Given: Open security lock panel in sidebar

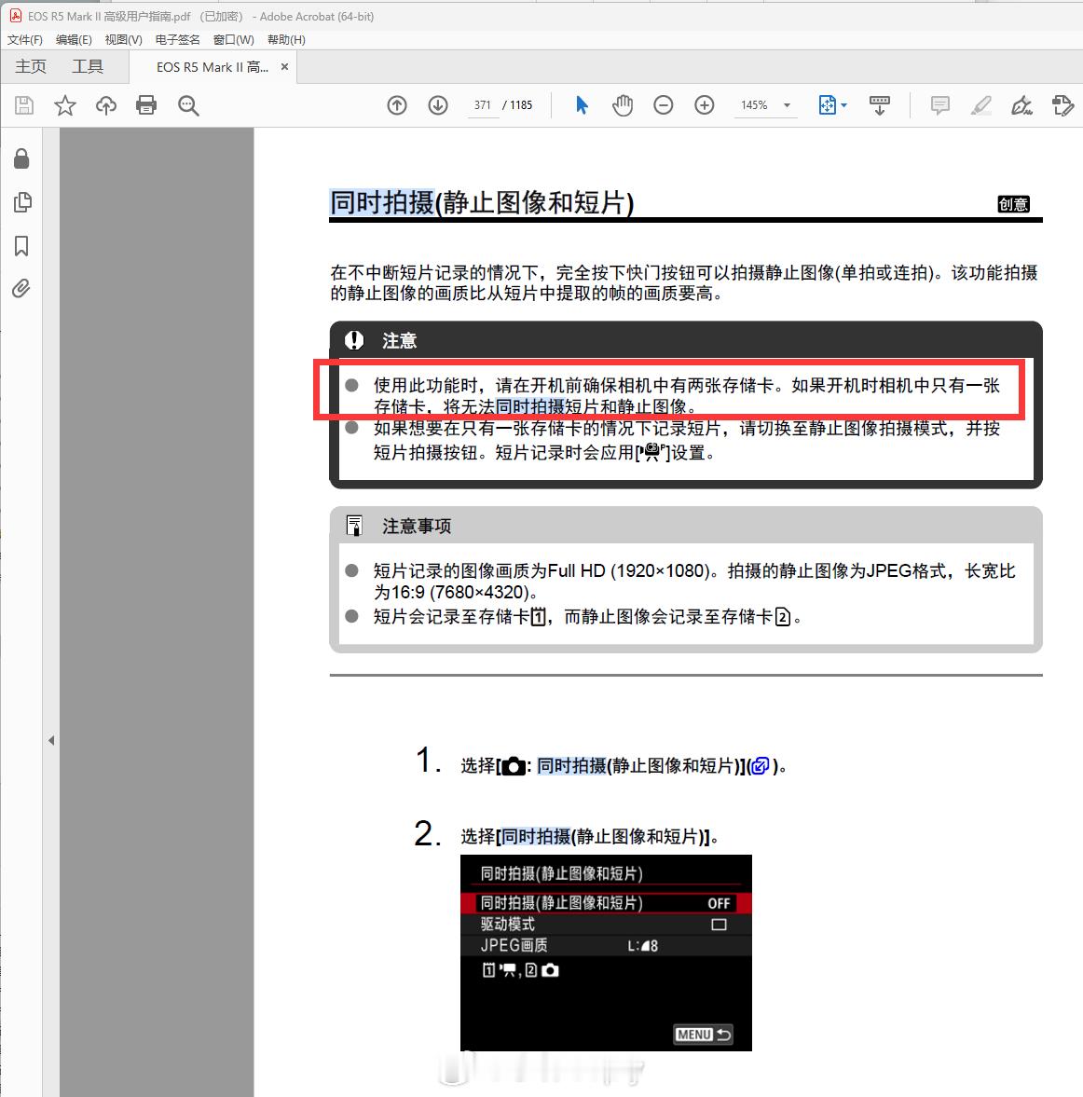Looking at the screenshot, I should coord(21,159).
